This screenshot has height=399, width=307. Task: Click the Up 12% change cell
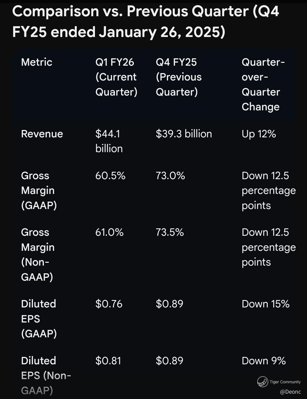pos(259,134)
